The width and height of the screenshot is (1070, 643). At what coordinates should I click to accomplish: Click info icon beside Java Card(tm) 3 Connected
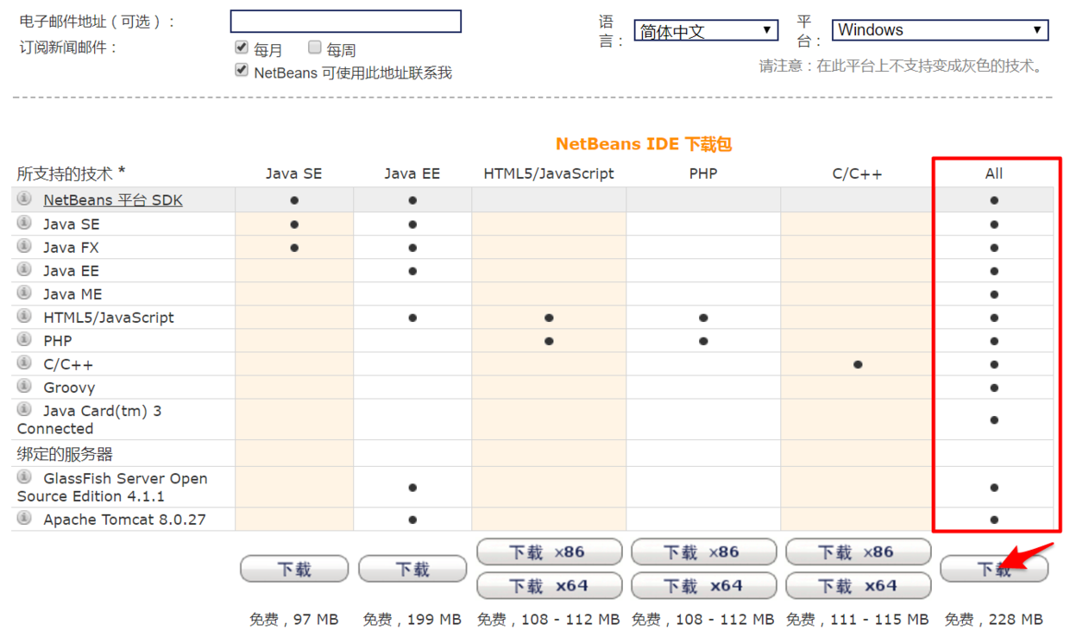[x=24, y=409]
